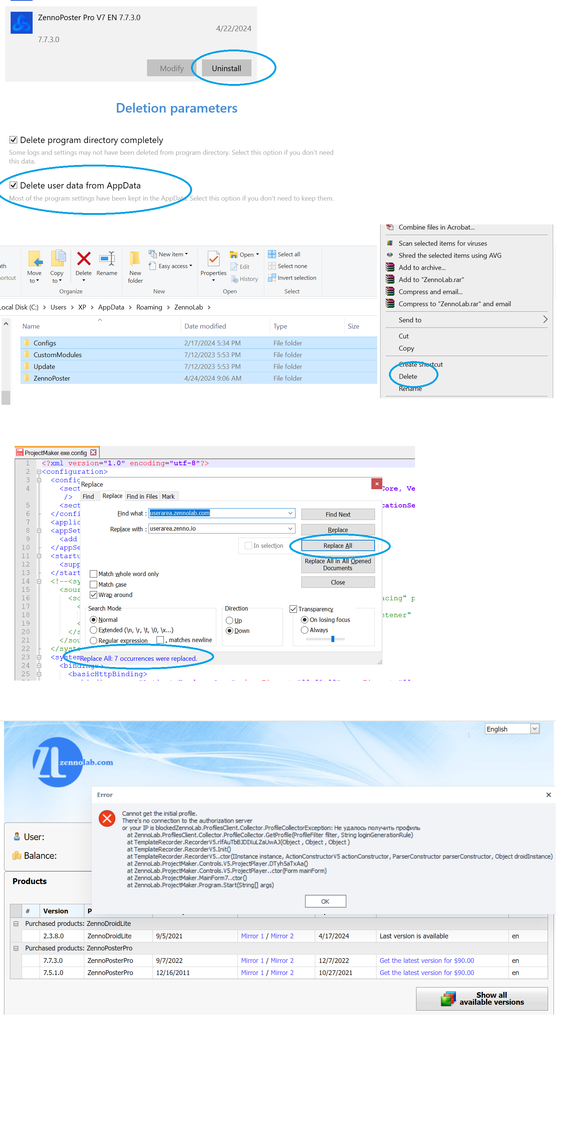Open the Replace with dropdown arrow
566x1125 pixels.
(x=290, y=528)
